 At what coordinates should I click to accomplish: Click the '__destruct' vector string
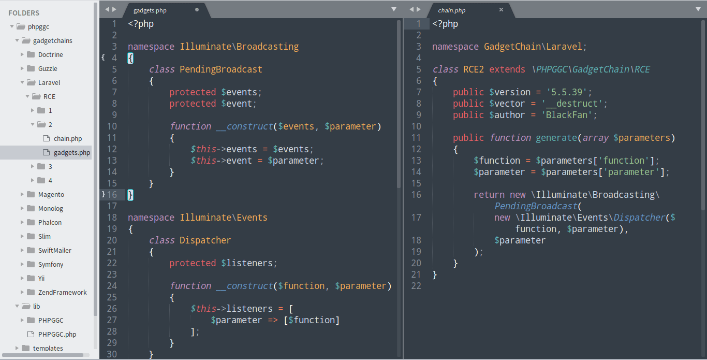point(572,103)
